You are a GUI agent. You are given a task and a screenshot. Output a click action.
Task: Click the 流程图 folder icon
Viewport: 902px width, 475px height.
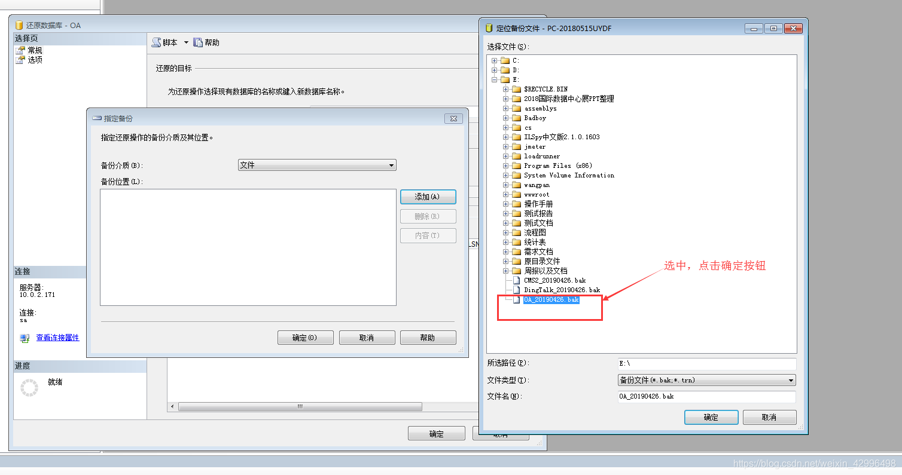pyautogui.click(x=516, y=232)
